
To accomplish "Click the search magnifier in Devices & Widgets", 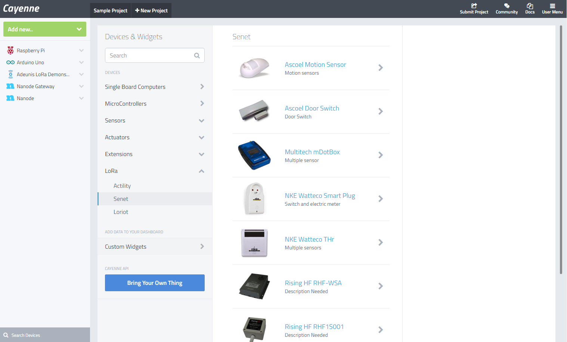I will click(197, 56).
